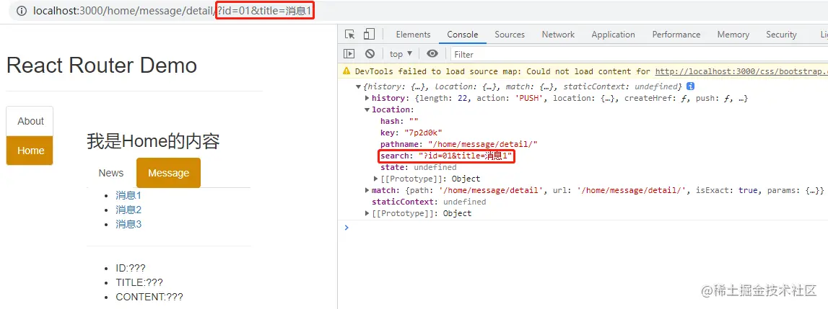The width and height of the screenshot is (828, 309).
Task: Expand the match object
Action: click(x=367, y=190)
